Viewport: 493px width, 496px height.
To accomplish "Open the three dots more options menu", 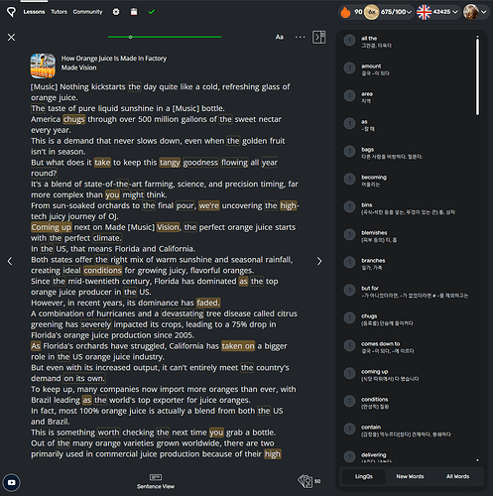I will coord(301,37).
